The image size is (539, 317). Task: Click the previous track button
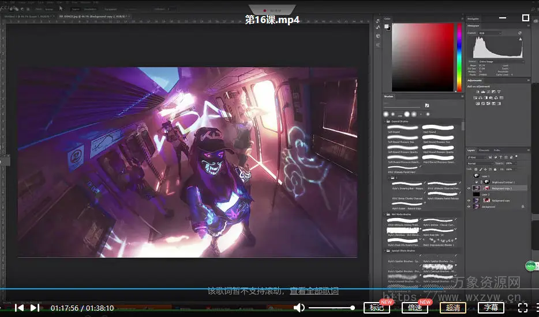click(20, 308)
